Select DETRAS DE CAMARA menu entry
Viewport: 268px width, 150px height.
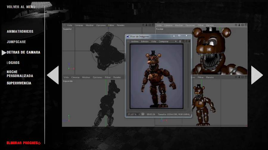click(24, 52)
